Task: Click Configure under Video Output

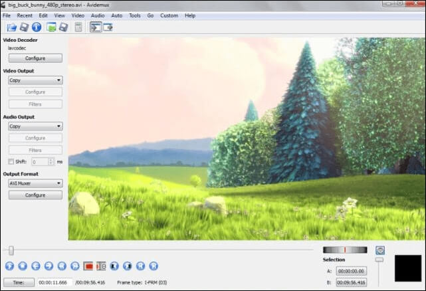Action: [35, 92]
